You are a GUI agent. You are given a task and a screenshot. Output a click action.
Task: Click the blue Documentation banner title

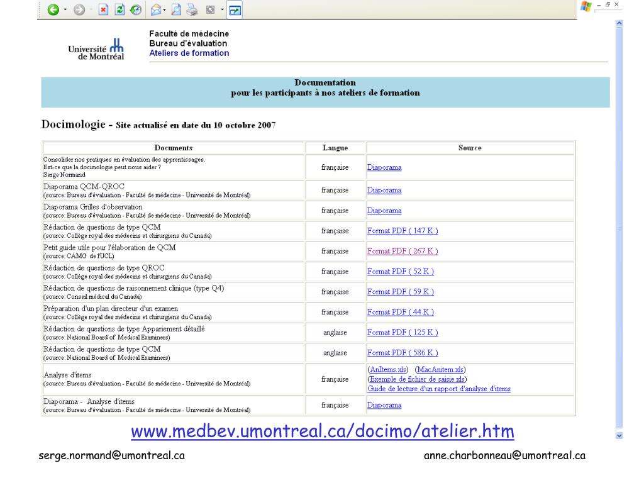pos(325,88)
